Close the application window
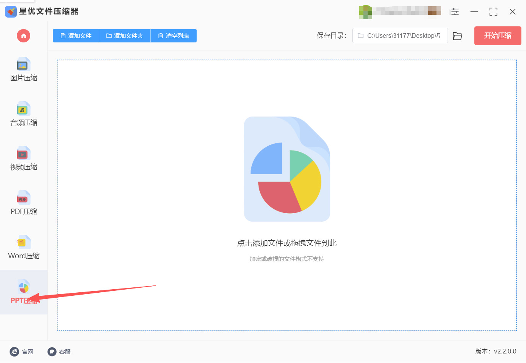Image resolution: width=526 pixels, height=363 pixels. tap(513, 11)
